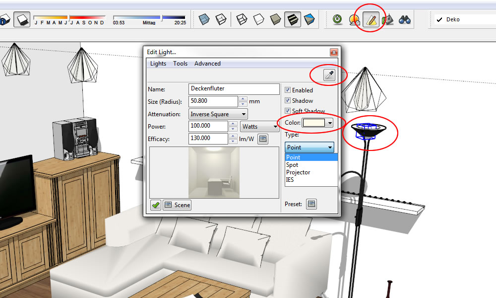Viewport: 496px width, 298px height.
Task: Click the Scene button
Action: coord(177,205)
